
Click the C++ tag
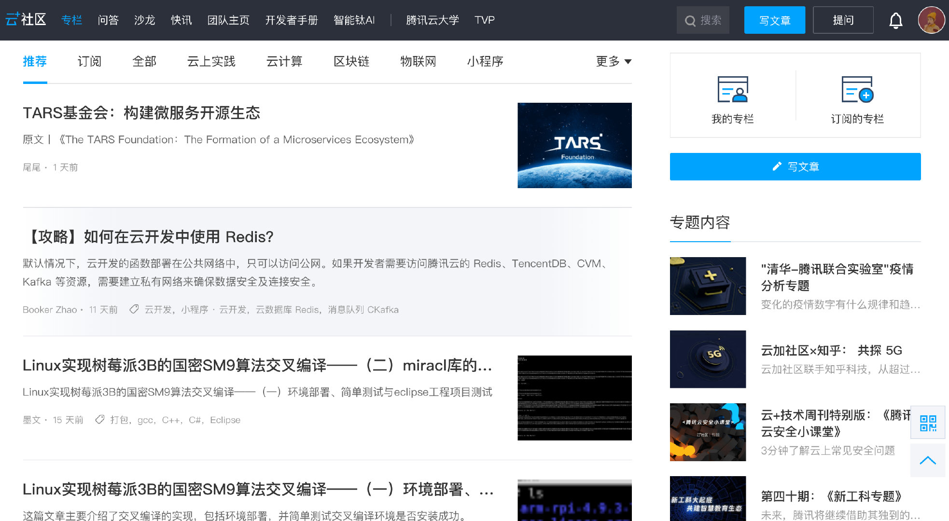[x=171, y=420]
